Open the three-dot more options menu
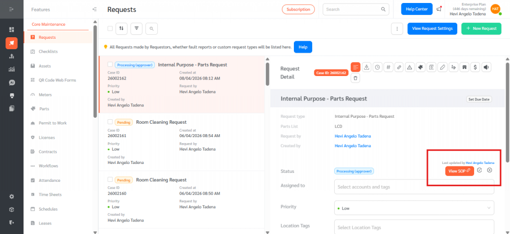Viewport: 510px width, 234px height. click(396, 29)
